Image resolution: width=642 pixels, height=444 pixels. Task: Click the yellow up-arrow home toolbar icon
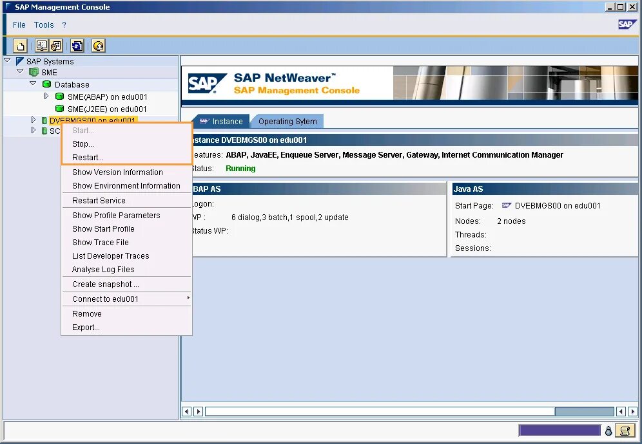click(98, 46)
